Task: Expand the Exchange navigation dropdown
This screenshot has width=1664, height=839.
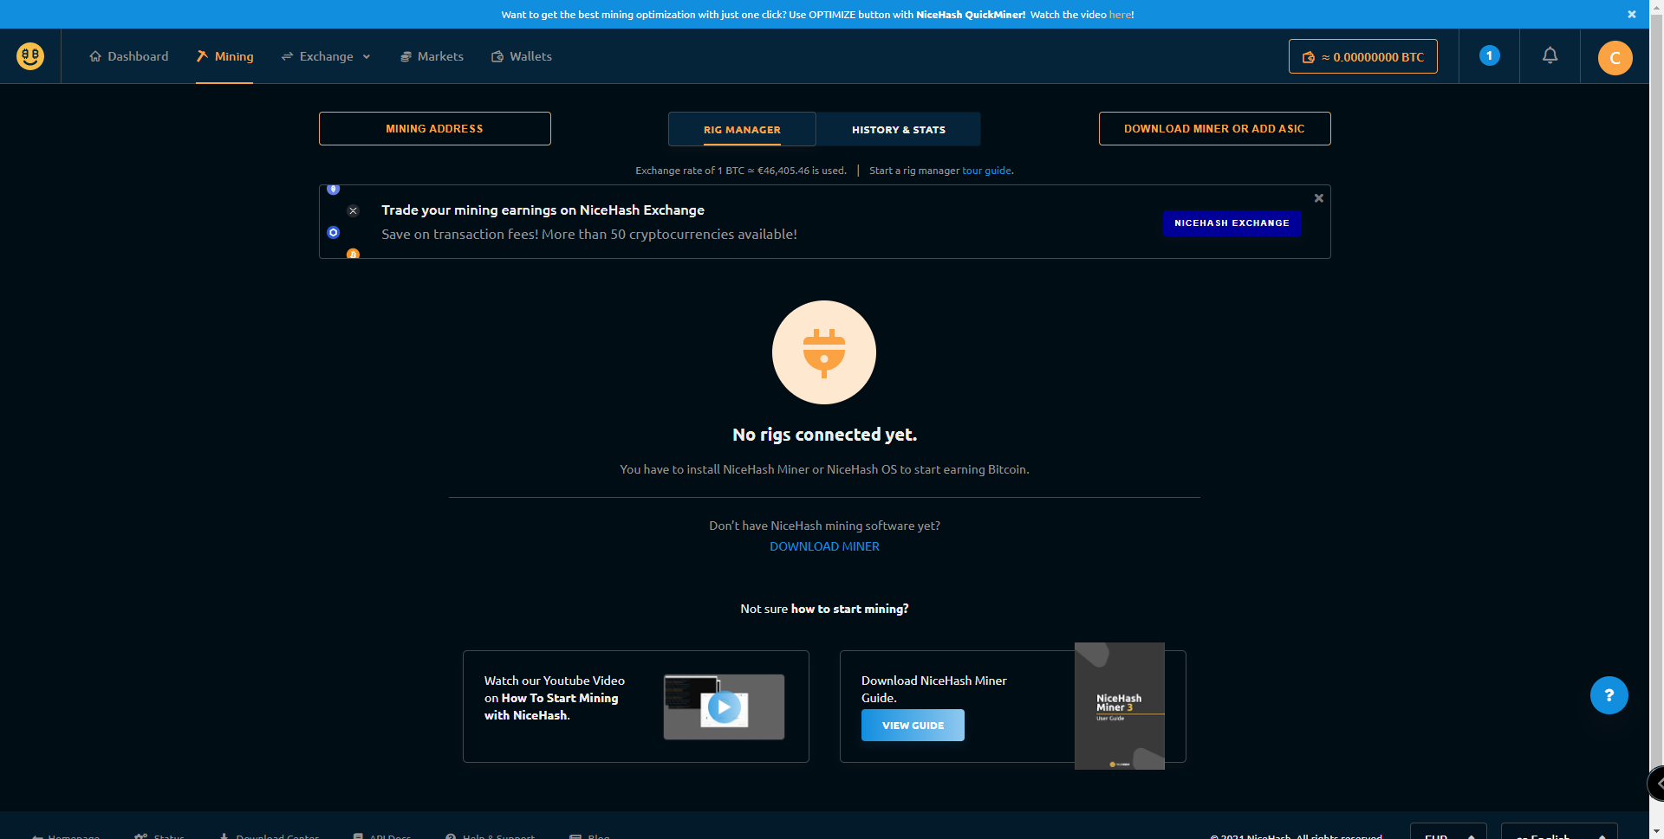Action: click(x=326, y=55)
